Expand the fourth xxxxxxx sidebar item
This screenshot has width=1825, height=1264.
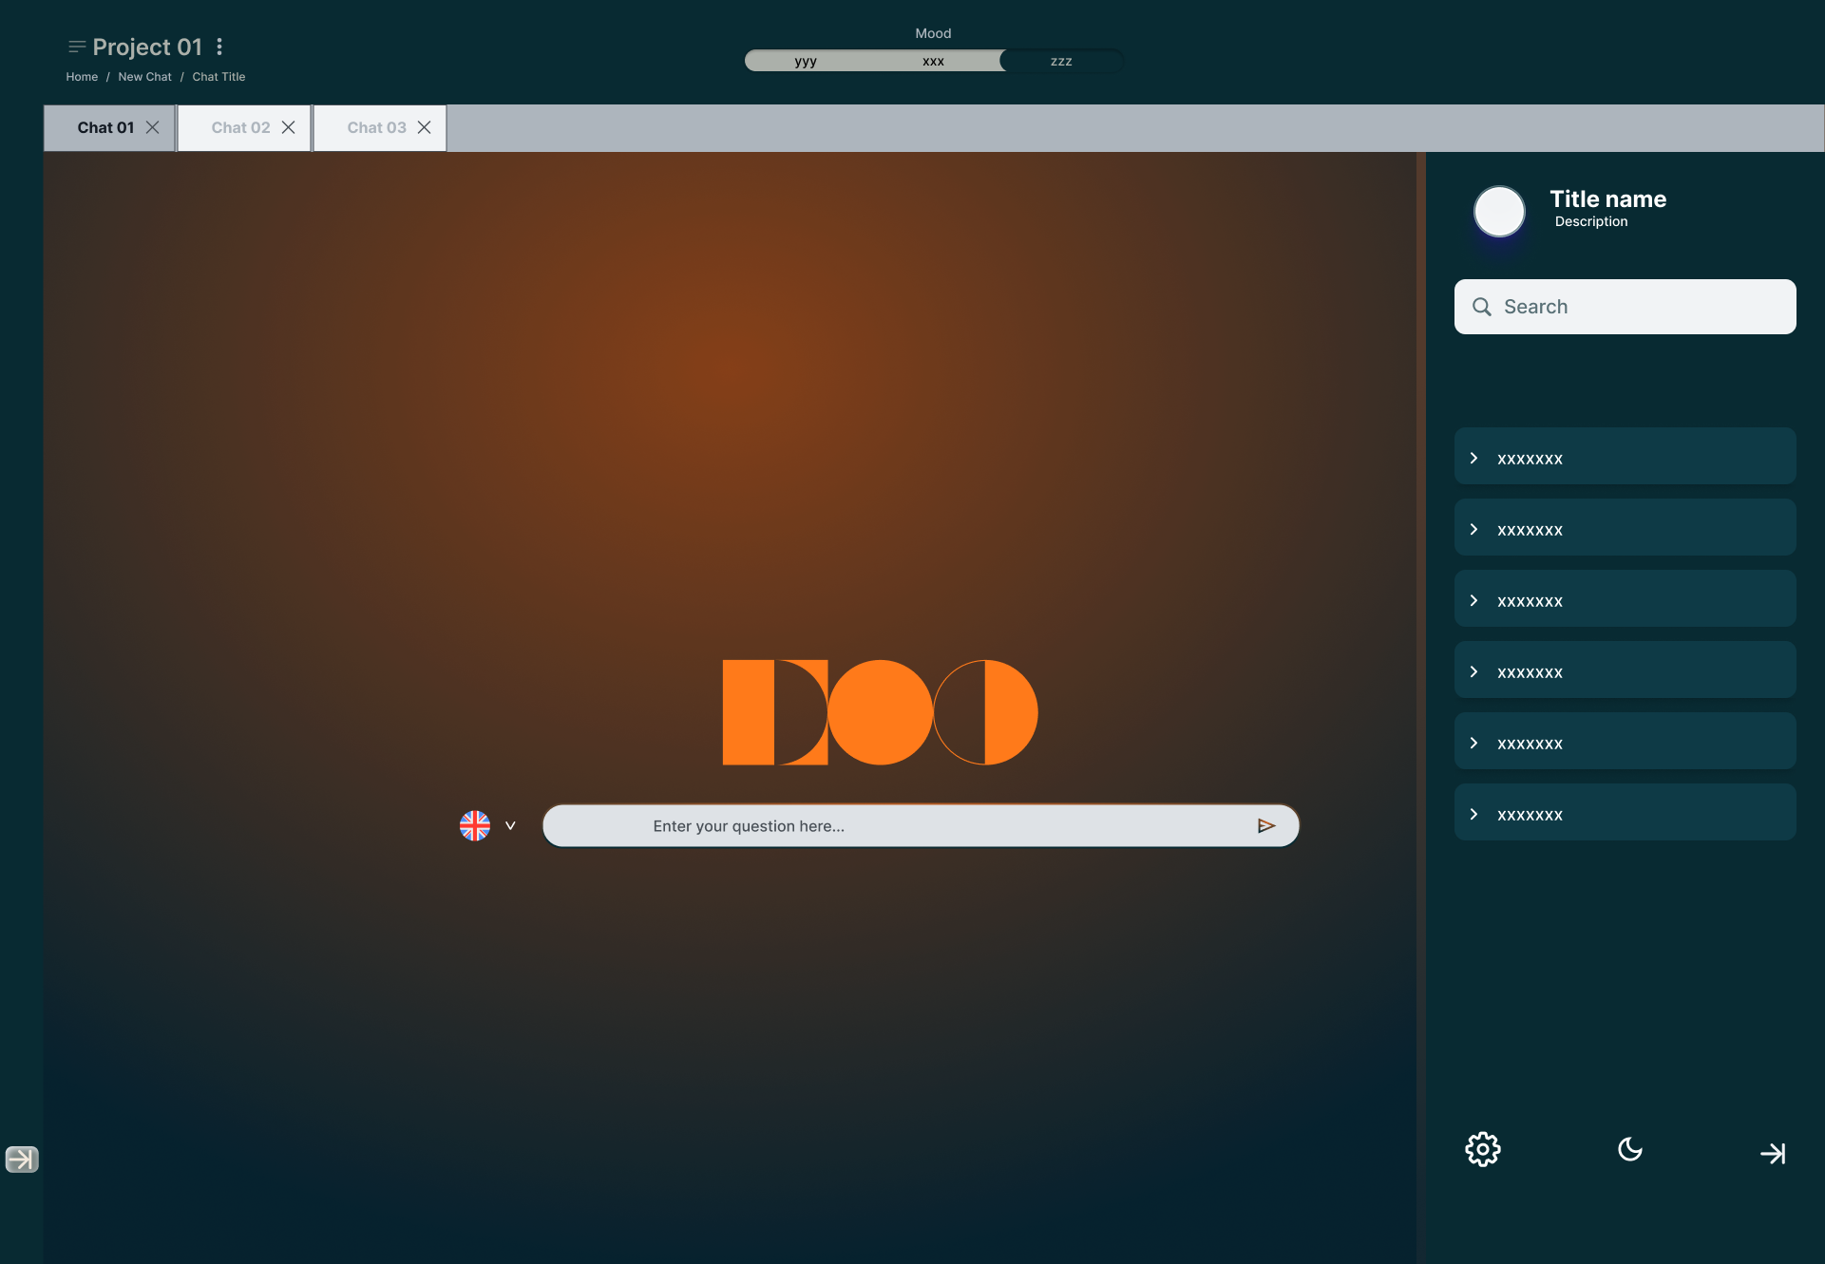(x=1625, y=670)
